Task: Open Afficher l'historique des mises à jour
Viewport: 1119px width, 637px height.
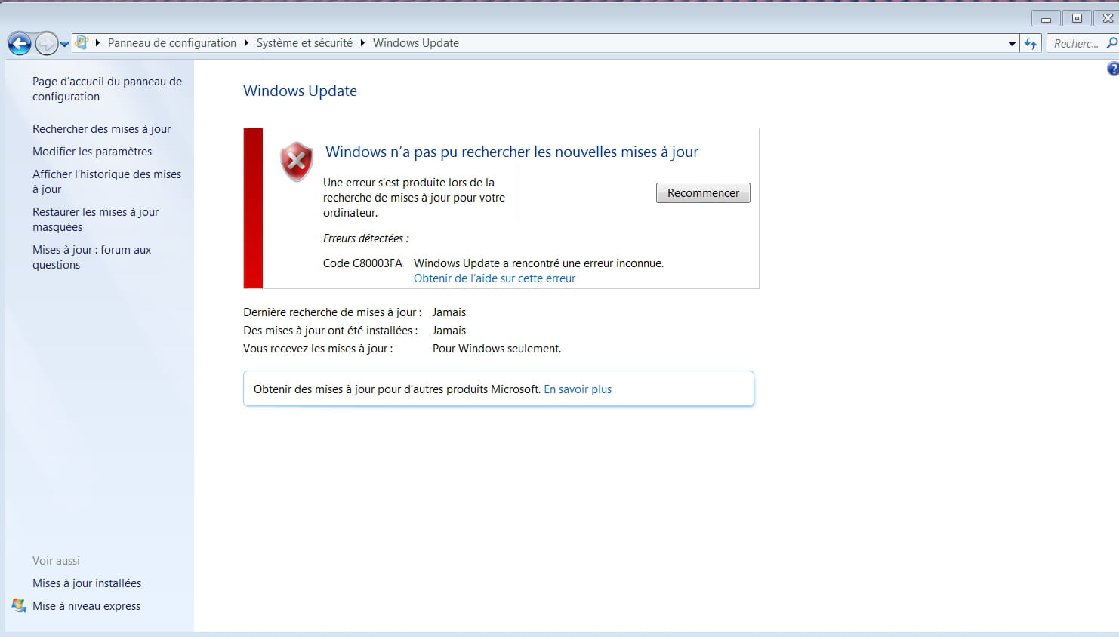Action: pyautogui.click(x=106, y=182)
